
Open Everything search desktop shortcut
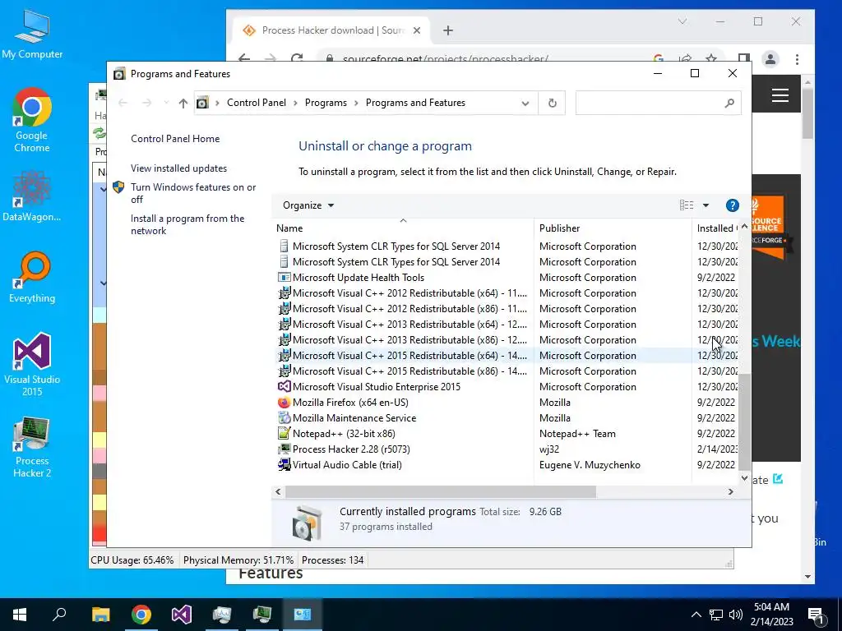point(32,278)
